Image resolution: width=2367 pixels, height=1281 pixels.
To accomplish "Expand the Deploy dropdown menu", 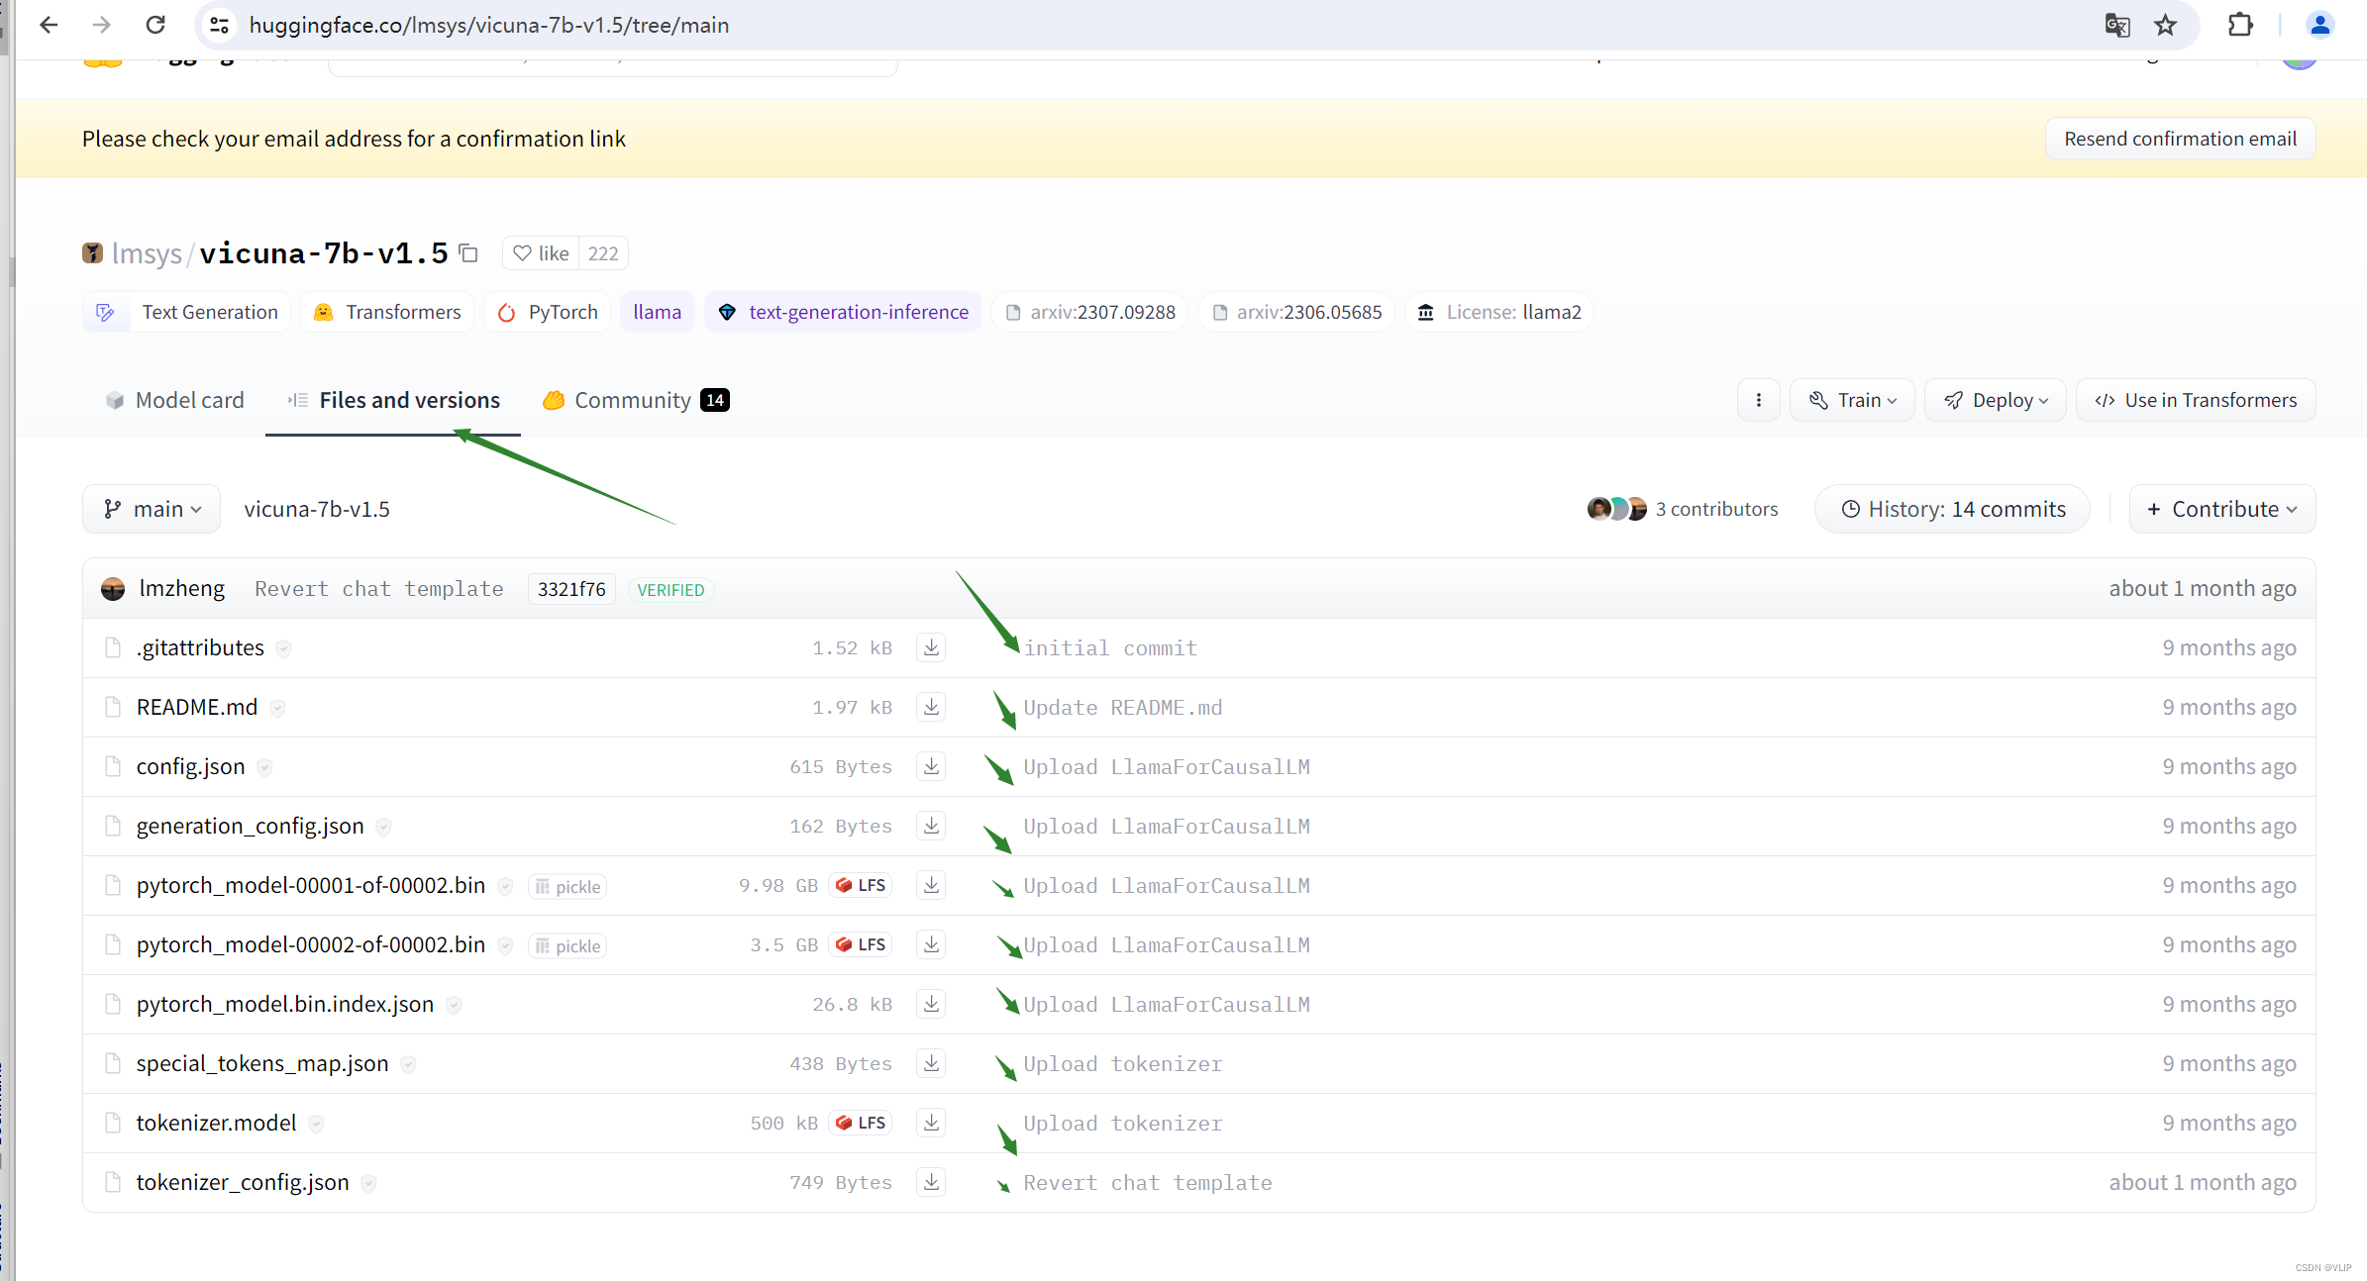I will click(x=1995, y=400).
